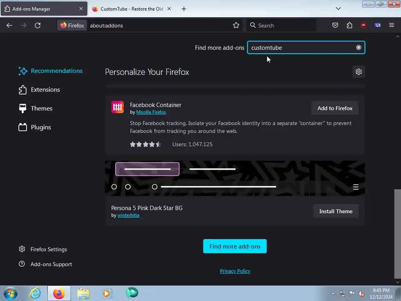
Task: Focus the toolbar Search box
Action: pos(281,25)
